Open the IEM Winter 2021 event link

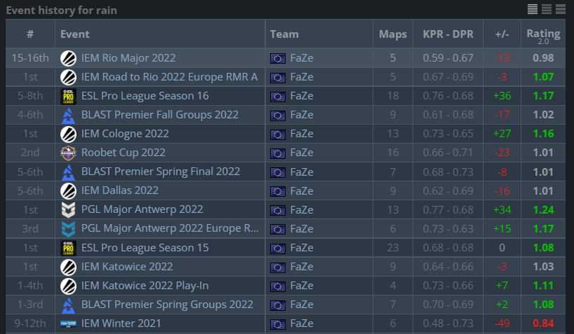[x=121, y=323]
